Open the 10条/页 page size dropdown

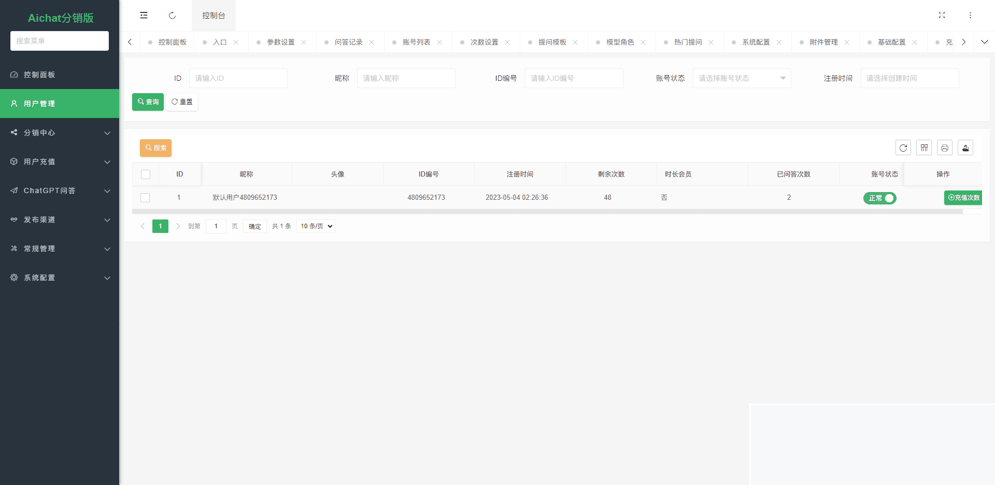tap(315, 226)
